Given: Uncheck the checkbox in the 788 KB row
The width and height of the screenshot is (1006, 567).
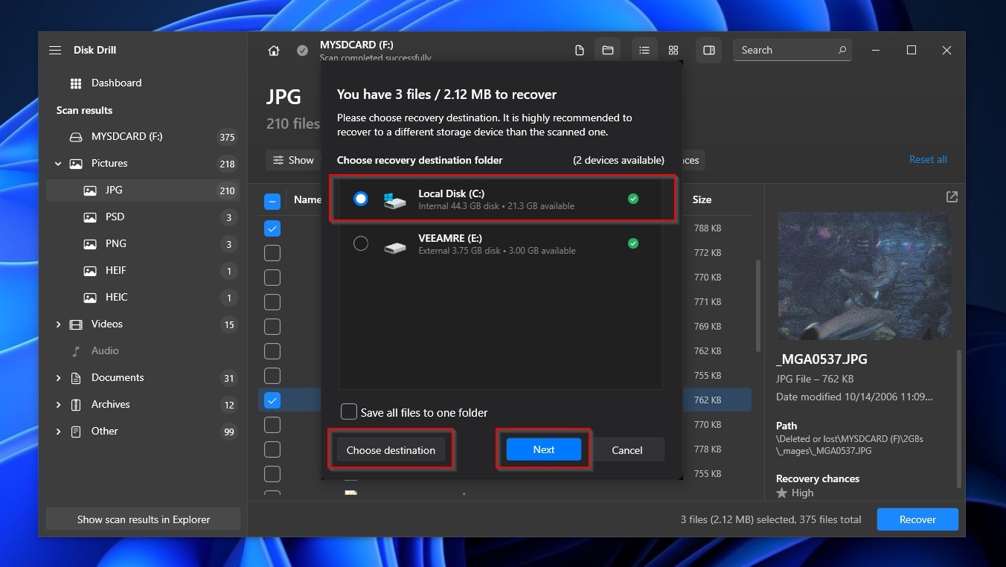Looking at the screenshot, I should pos(272,228).
